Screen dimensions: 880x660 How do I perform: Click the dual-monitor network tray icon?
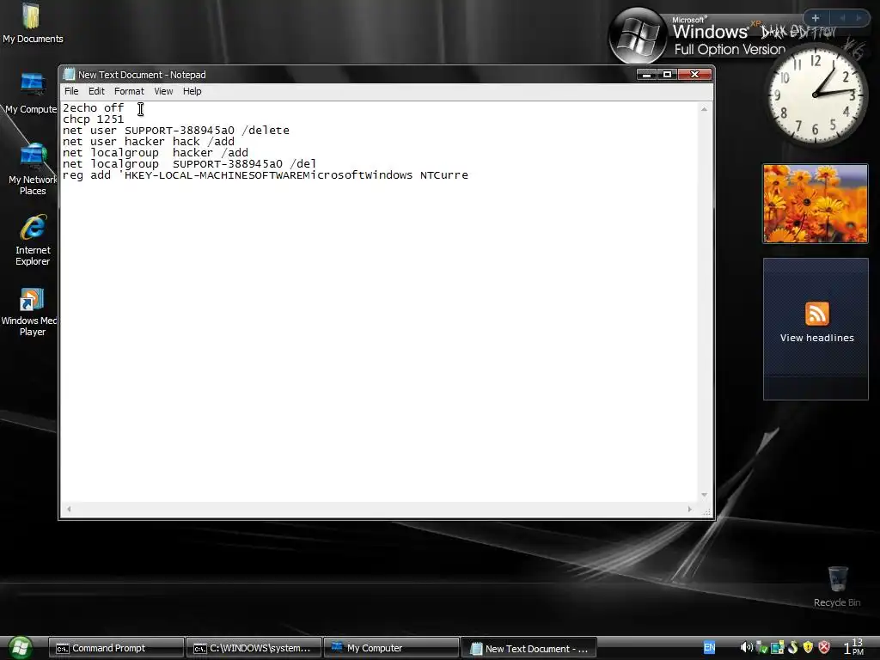[777, 648]
